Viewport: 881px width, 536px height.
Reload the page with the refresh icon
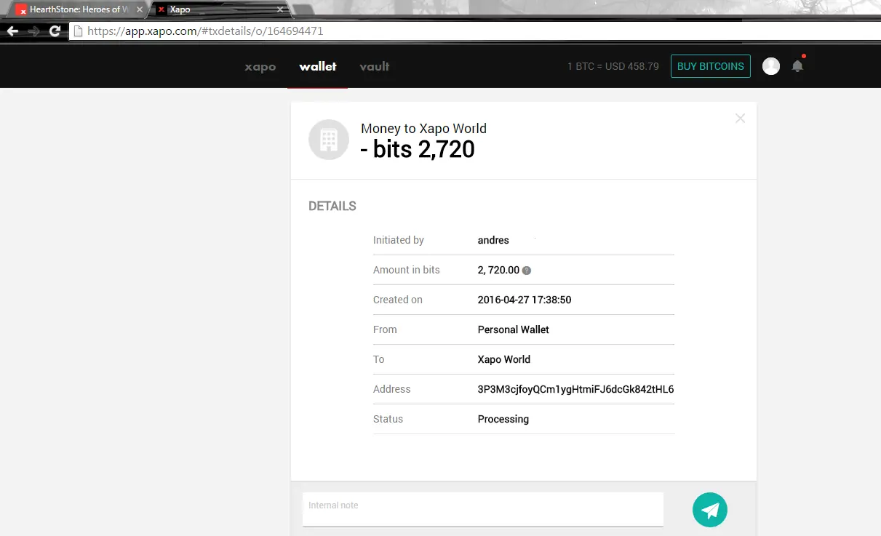coord(55,31)
